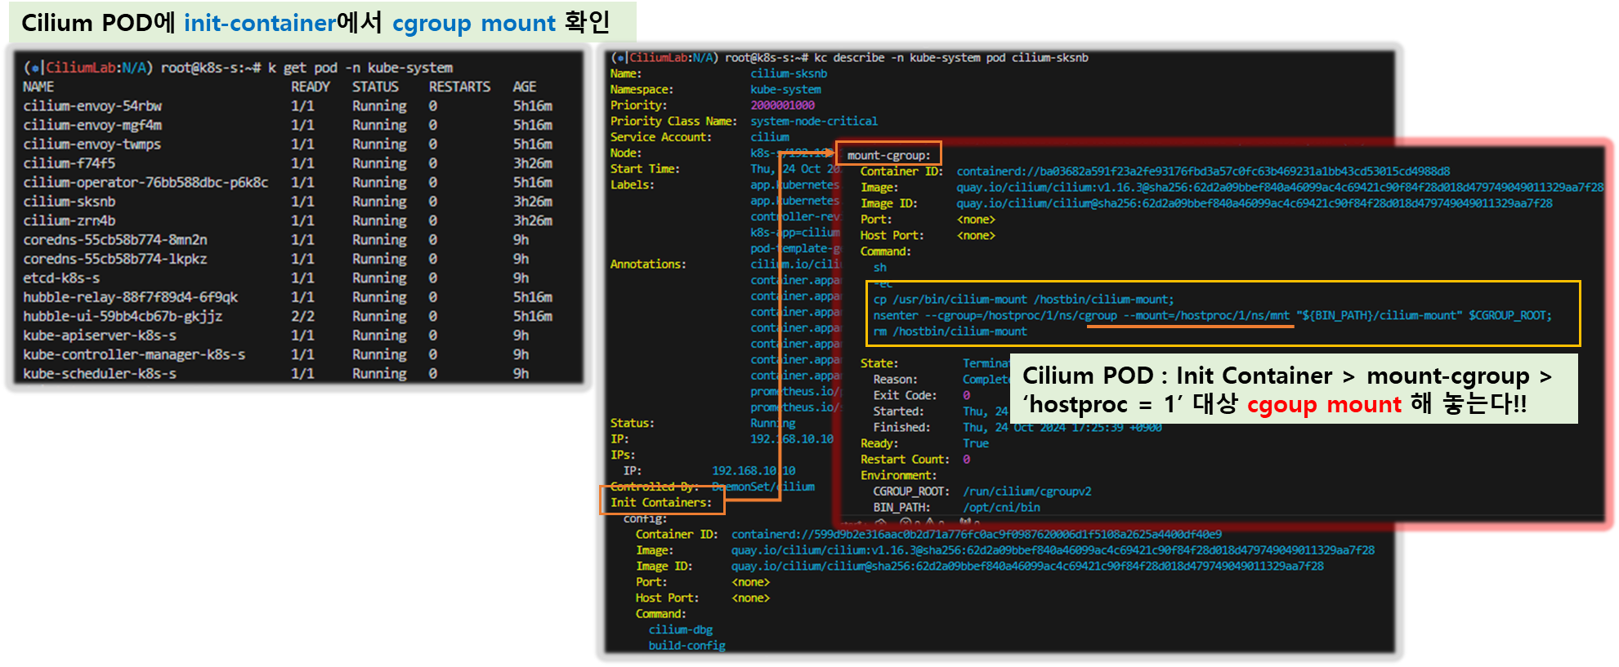Click the 'k get pod -n kube-system' command

click(x=360, y=68)
